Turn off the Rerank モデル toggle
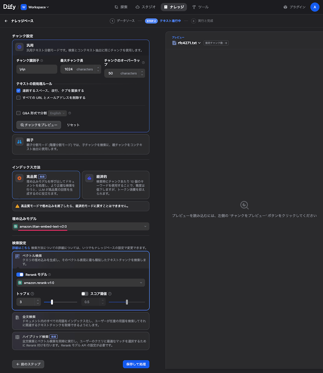 tap(20, 275)
